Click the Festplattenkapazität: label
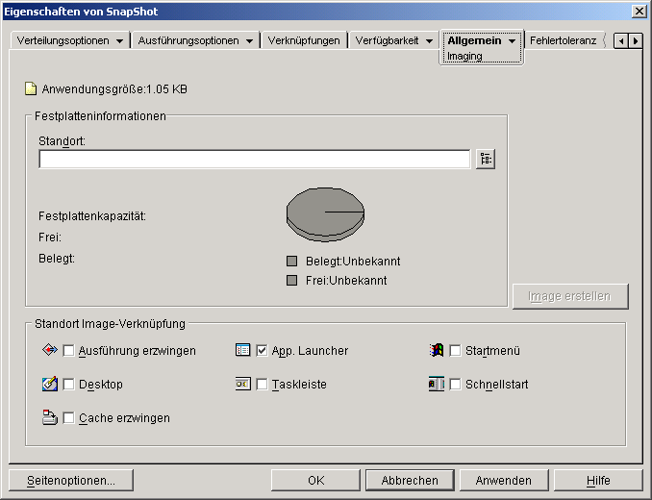The image size is (652, 500). pyautogui.click(x=92, y=216)
